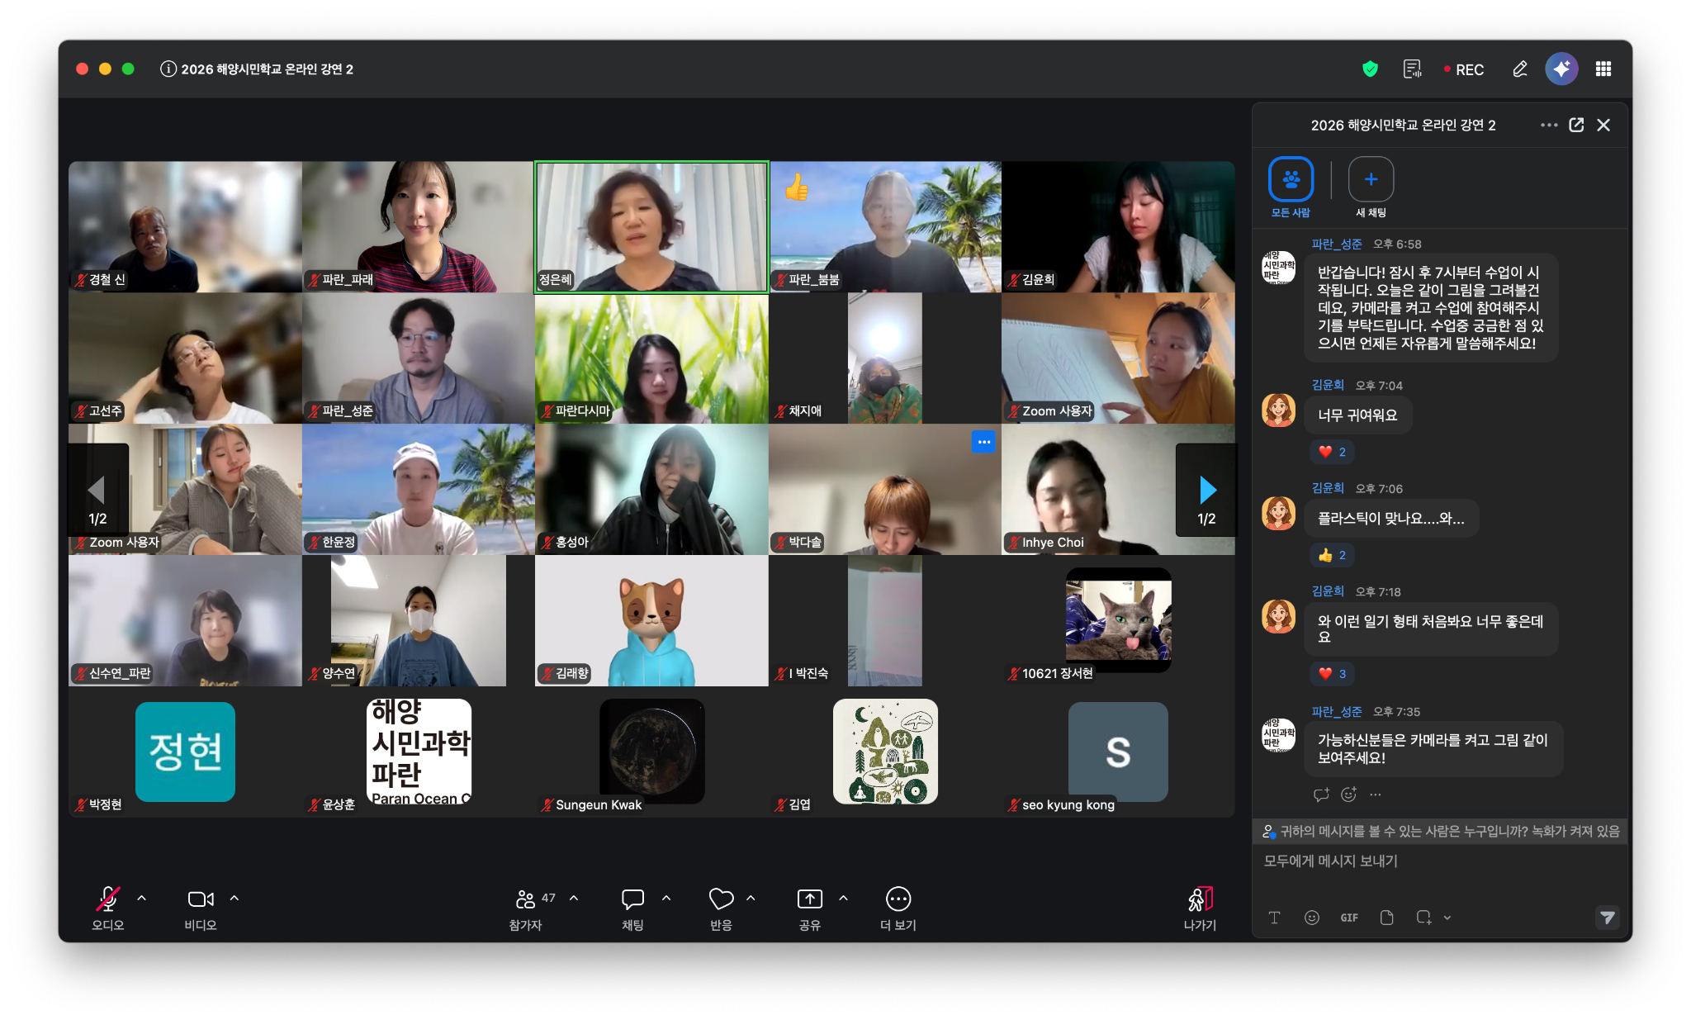Toggle camera with the 비디오 button

[x=201, y=908]
